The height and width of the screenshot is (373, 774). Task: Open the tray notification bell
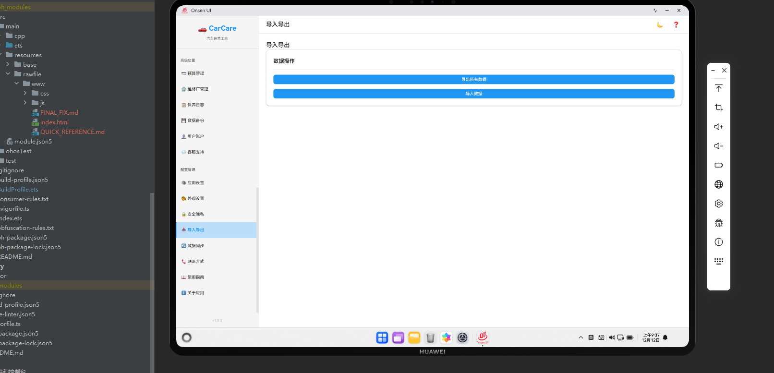click(665, 337)
